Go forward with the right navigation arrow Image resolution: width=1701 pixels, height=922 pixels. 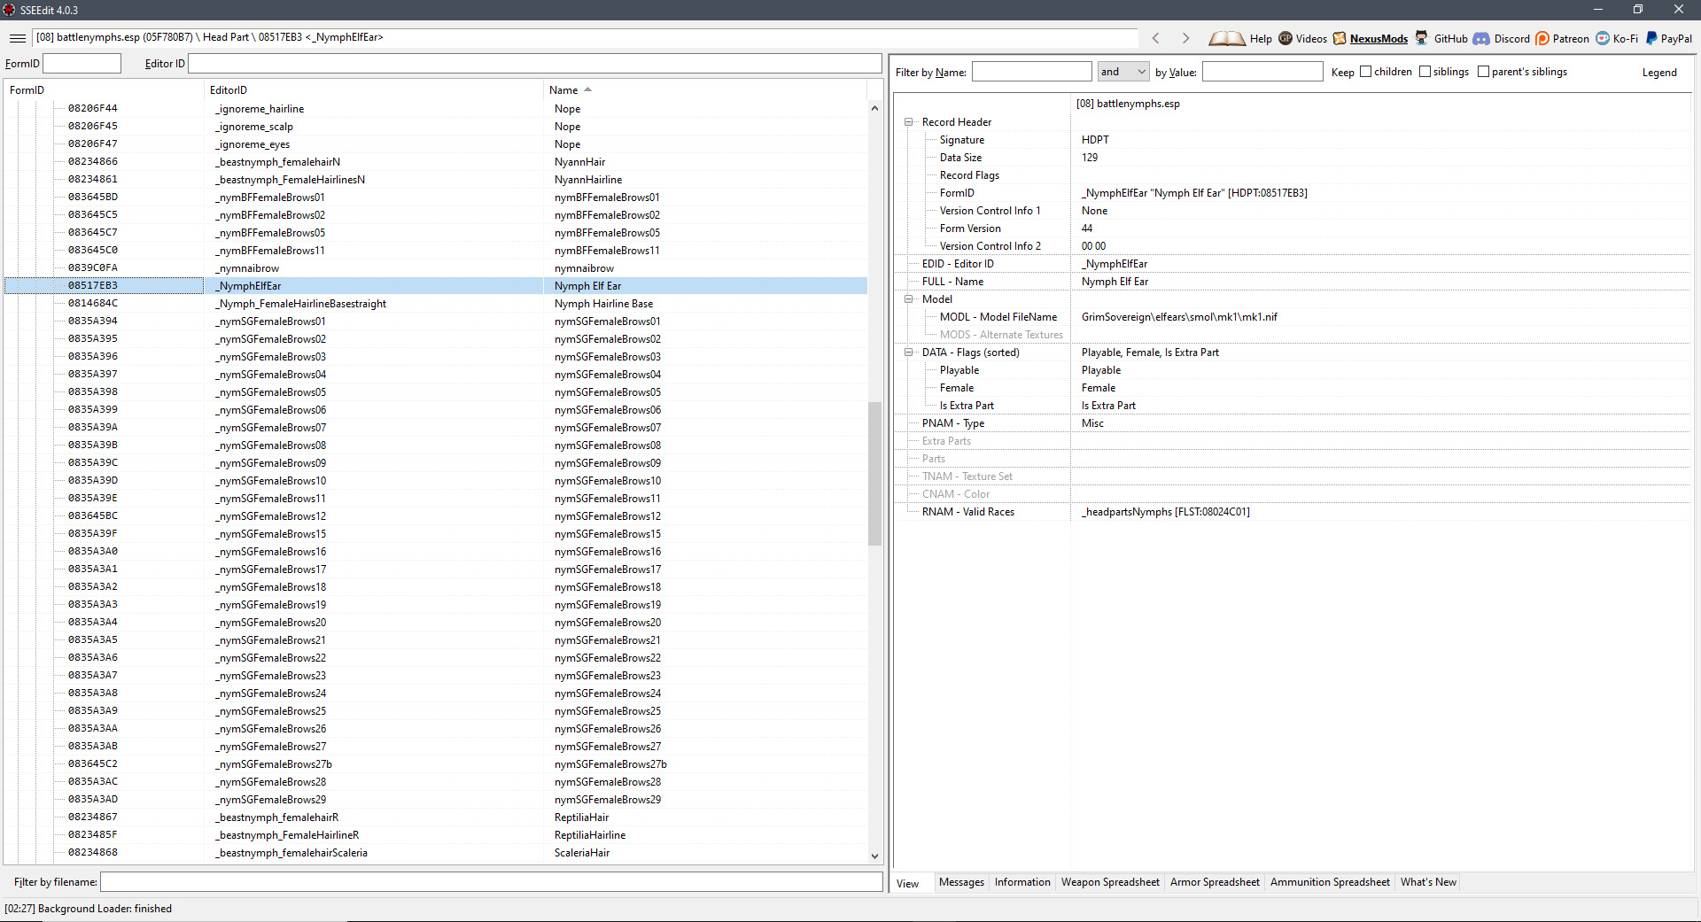[x=1185, y=38]
